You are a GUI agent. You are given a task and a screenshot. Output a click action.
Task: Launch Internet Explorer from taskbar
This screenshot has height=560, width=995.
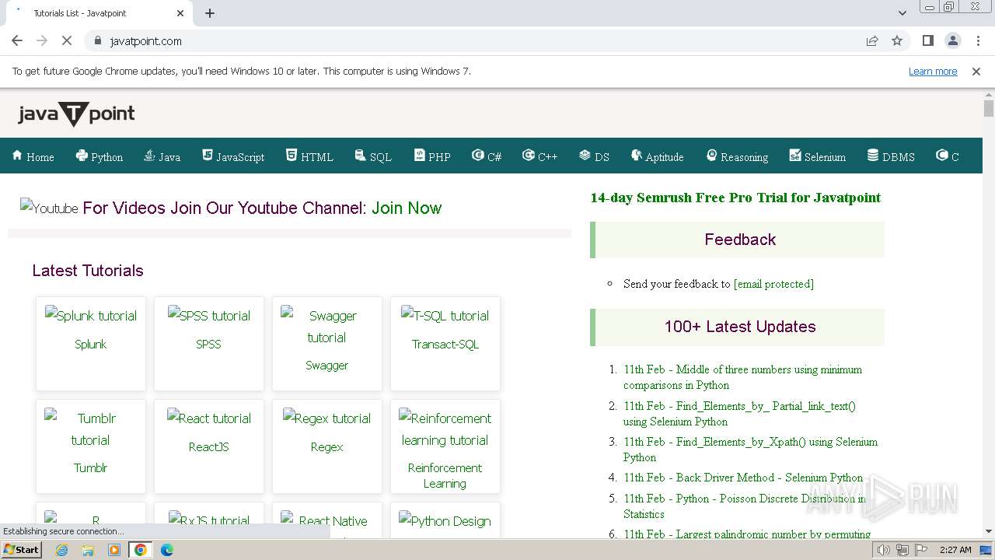tap(62, 550)
